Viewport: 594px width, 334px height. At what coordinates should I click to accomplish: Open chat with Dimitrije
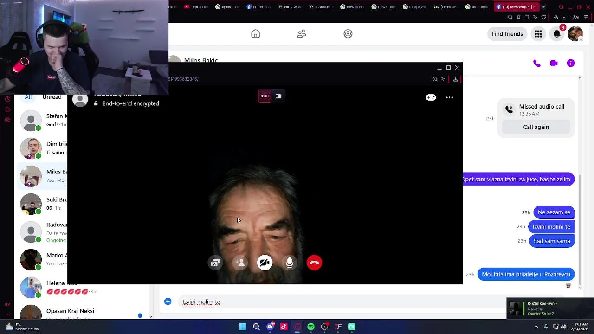[43, 148]
